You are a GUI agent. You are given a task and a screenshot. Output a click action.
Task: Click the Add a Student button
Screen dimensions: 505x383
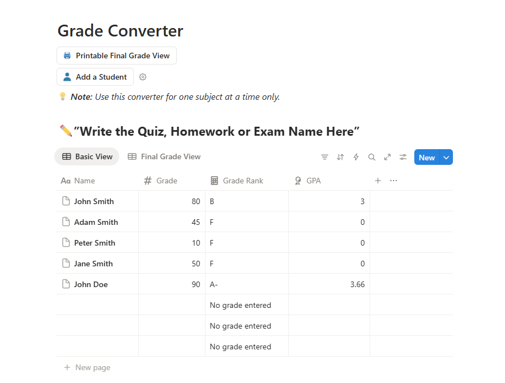pyautogui.click(x=95, y=77)
